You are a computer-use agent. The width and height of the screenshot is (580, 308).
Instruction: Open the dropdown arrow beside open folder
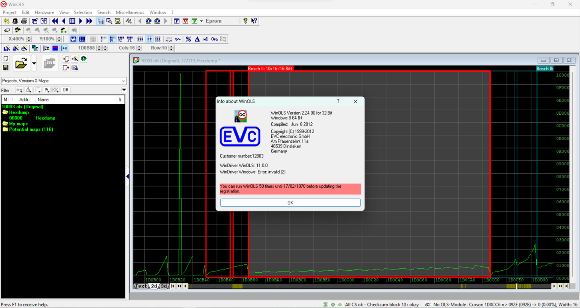[34, 63]
